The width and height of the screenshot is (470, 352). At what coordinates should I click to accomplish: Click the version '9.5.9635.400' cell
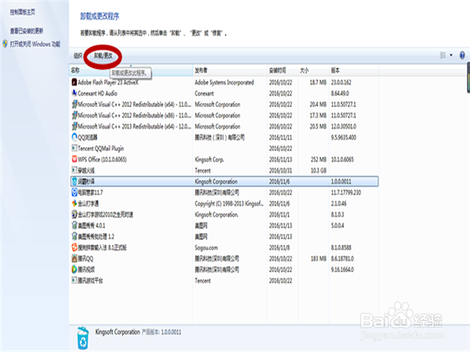pos(344,138)
